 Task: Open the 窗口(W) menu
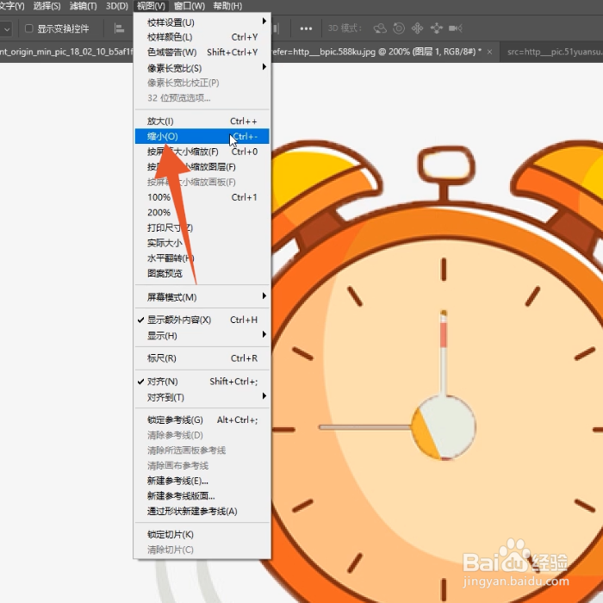[190, 6]
